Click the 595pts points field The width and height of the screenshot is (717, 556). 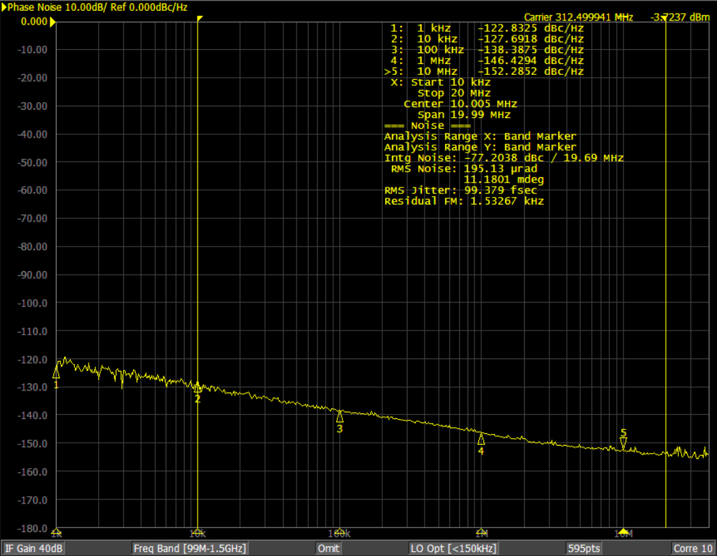(583, 549)
